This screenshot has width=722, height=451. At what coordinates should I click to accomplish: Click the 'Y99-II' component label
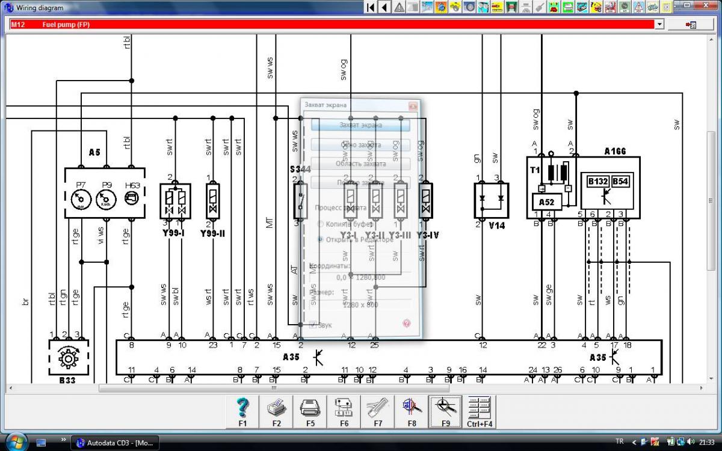click(x=213, y=233)
